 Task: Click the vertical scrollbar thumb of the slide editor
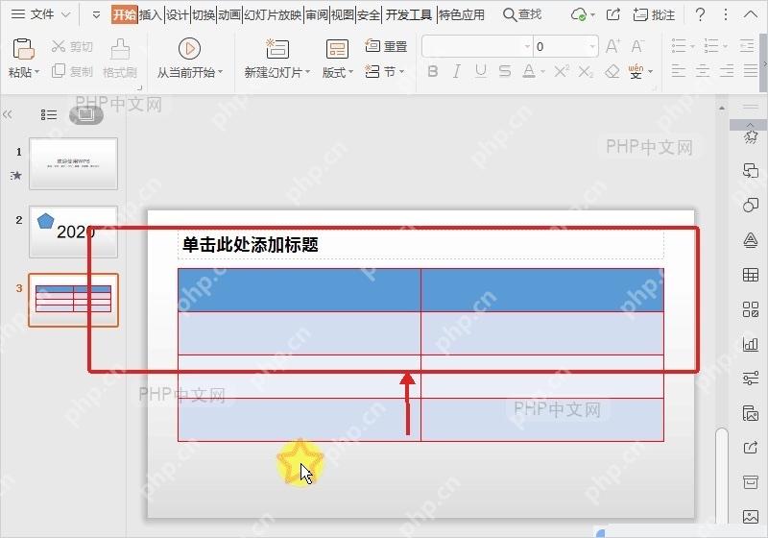(722, 476)
